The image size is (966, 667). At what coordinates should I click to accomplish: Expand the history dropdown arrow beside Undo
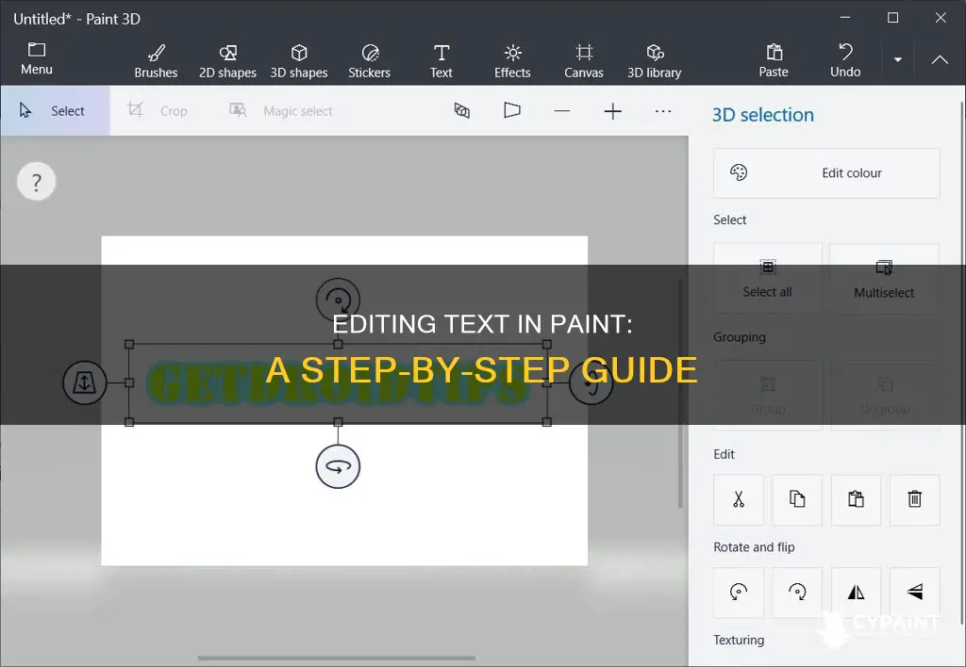pos(898,59)
